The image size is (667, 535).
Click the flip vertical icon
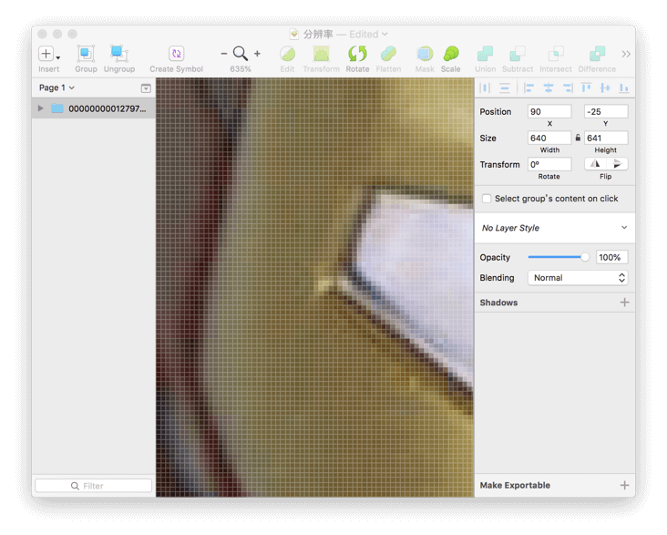617,164
